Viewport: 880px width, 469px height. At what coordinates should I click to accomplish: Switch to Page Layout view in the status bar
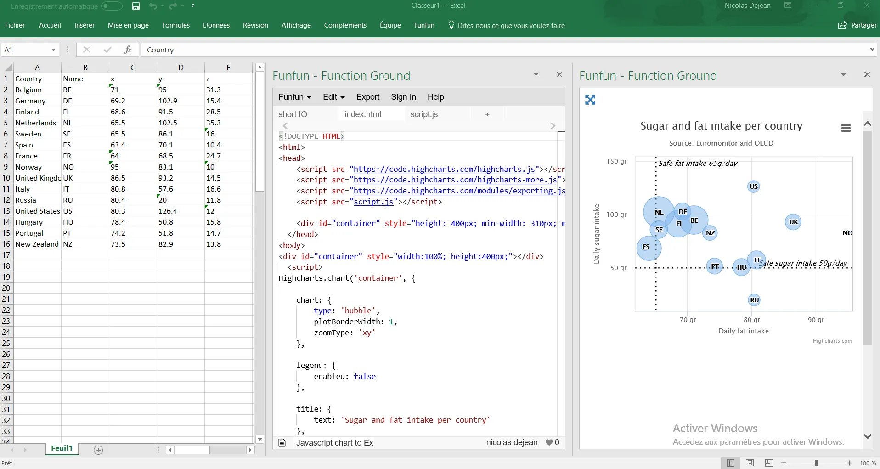(x=750, y=463)
